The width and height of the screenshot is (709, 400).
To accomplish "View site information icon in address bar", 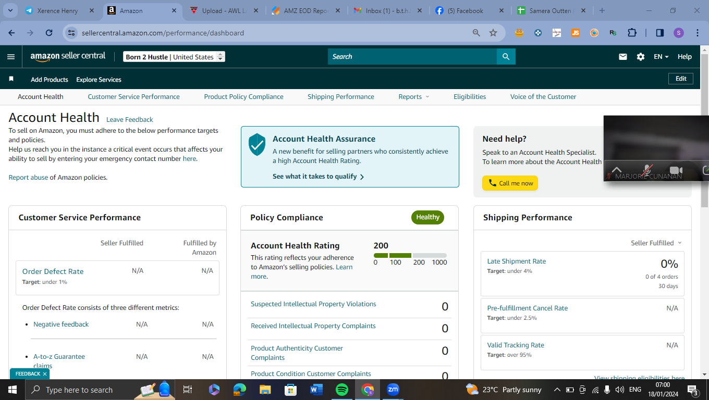I will (x=71, y=33).
